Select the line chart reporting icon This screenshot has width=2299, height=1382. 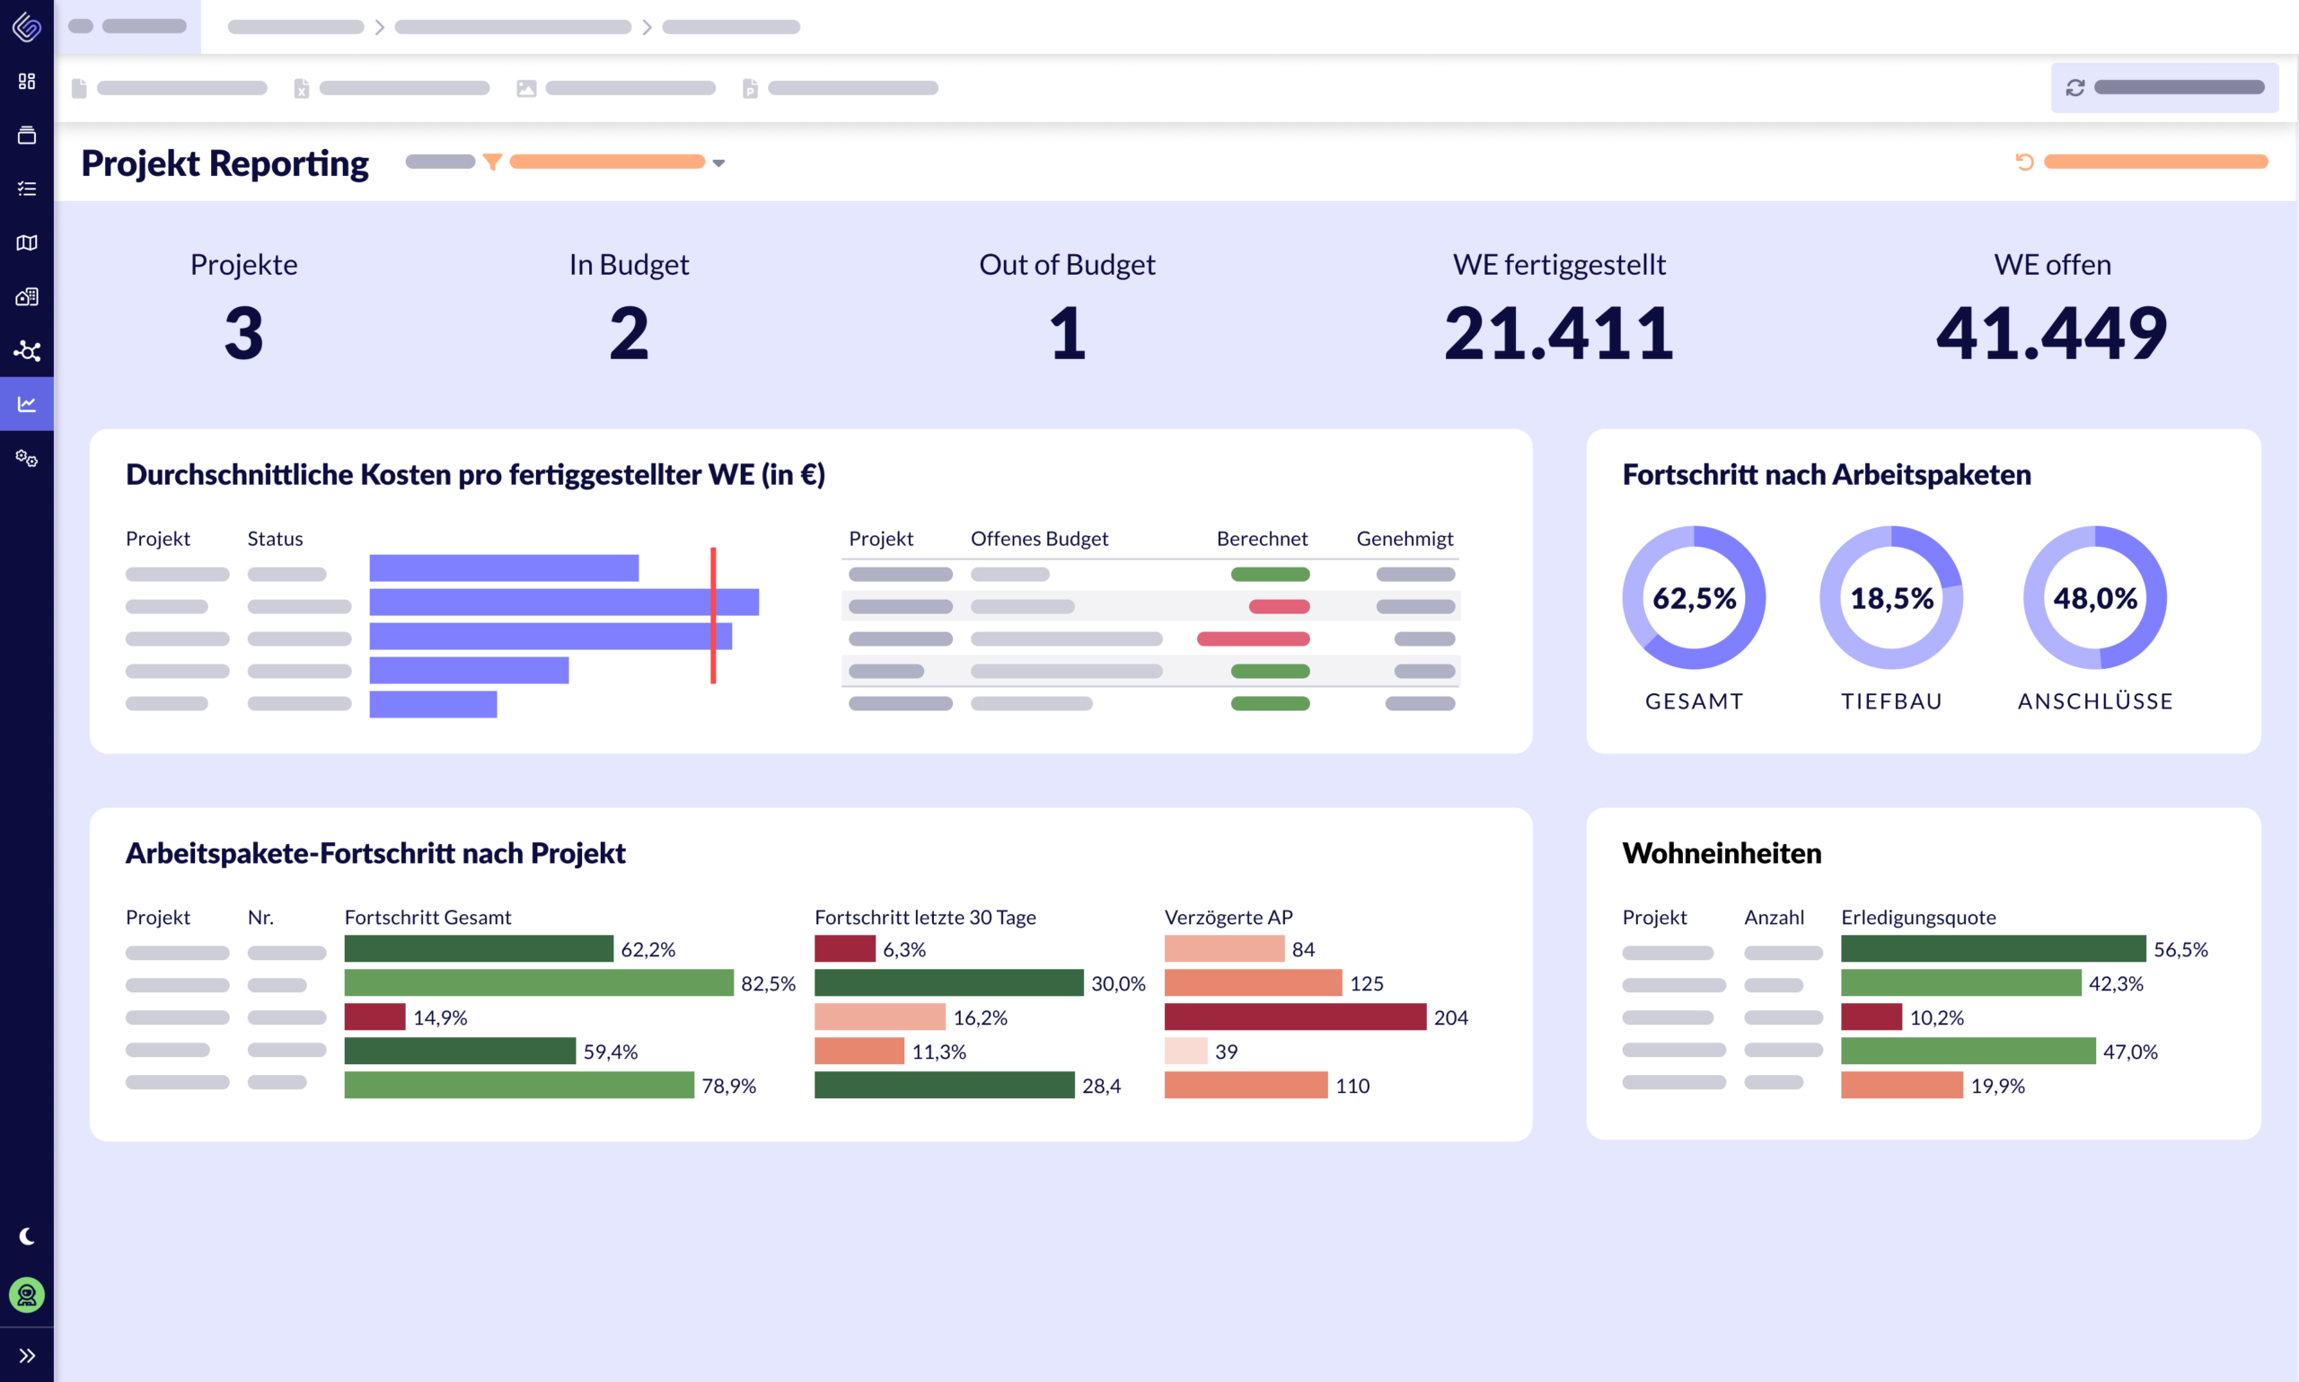[27, 404]
